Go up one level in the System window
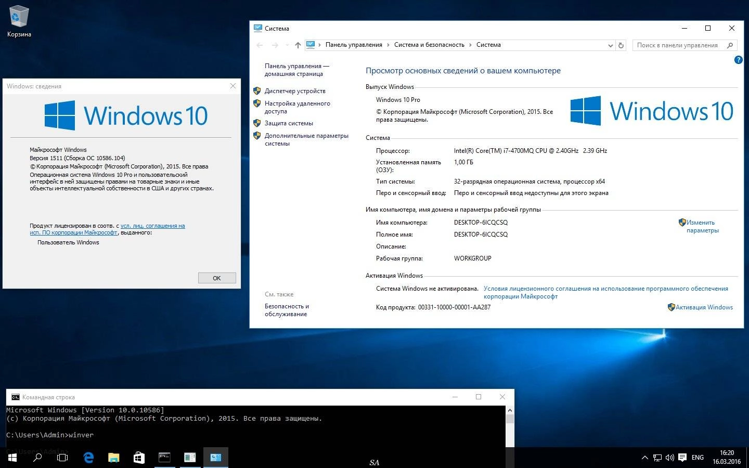This screenshot has width=749, height=468. 298,45
